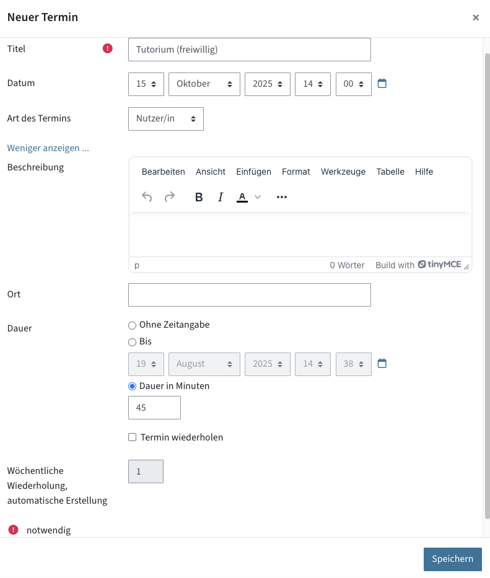Click the Speichern button

(x=453, y=559)
